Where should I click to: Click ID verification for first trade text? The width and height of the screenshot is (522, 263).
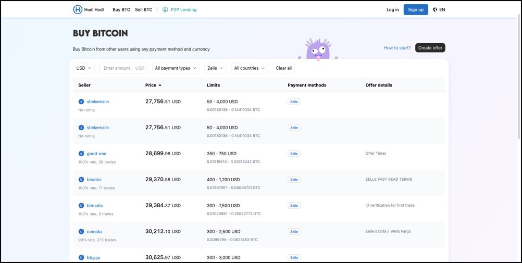click(390, 205)
